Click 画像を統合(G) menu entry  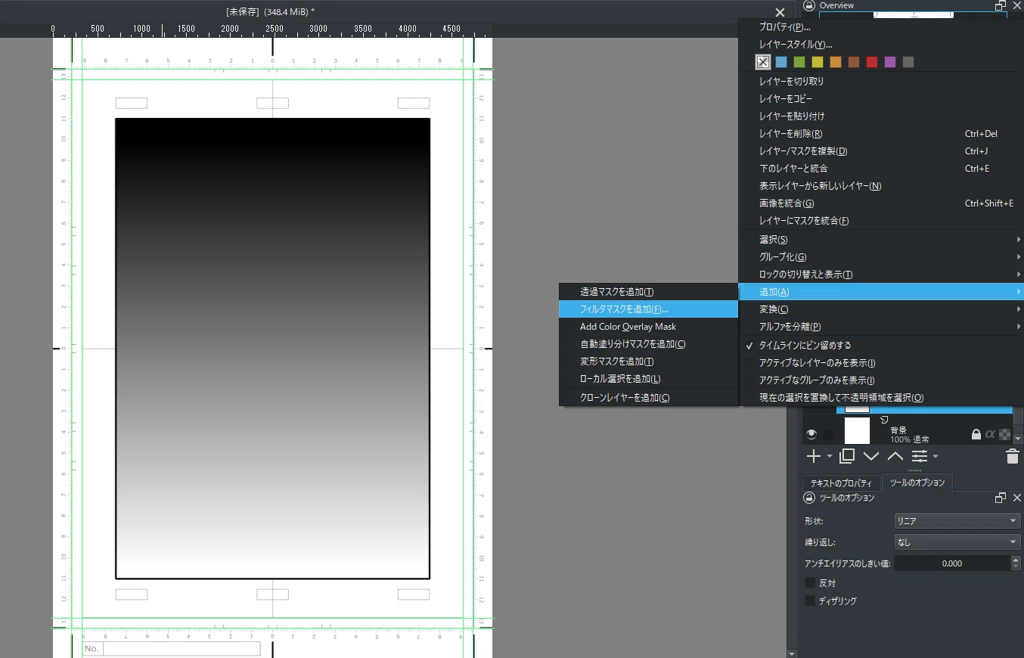pos(881,203)
